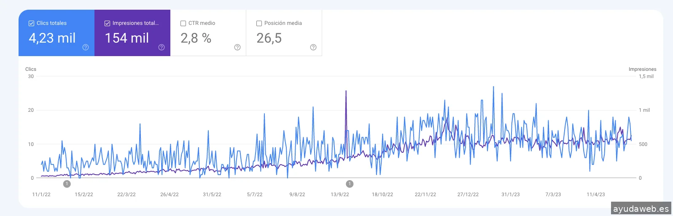Screen dimensions: 673x216
Task: Click the tall purple impressions spike peak
Action: coord(346,91)
